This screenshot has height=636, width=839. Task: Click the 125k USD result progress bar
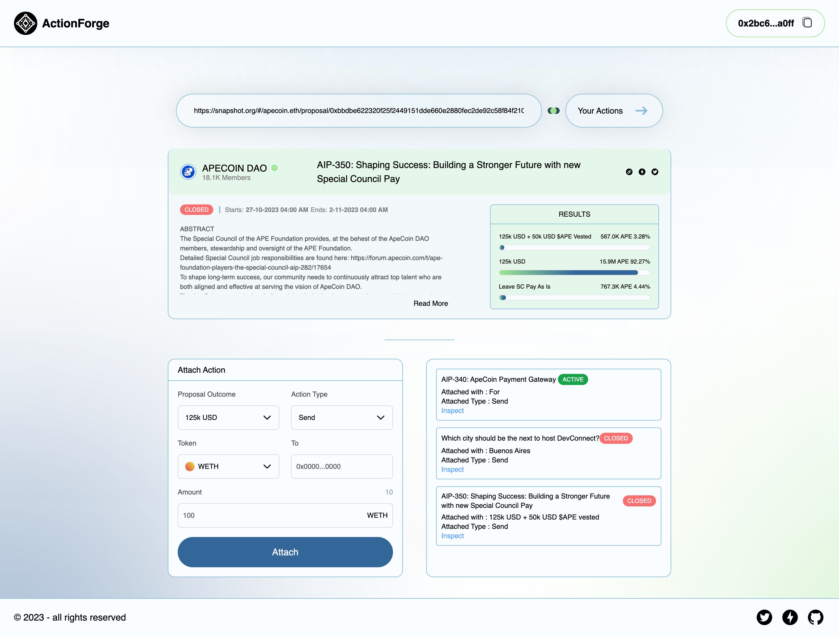point(574,273)
